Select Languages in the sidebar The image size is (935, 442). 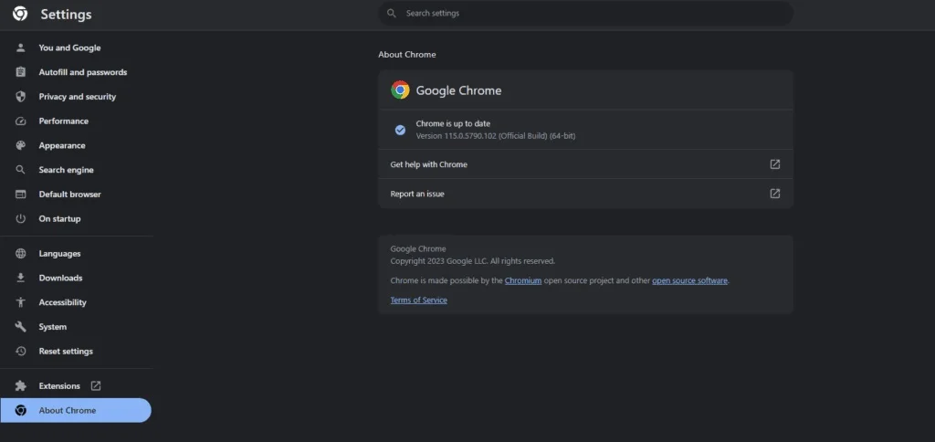click(59, 254)
